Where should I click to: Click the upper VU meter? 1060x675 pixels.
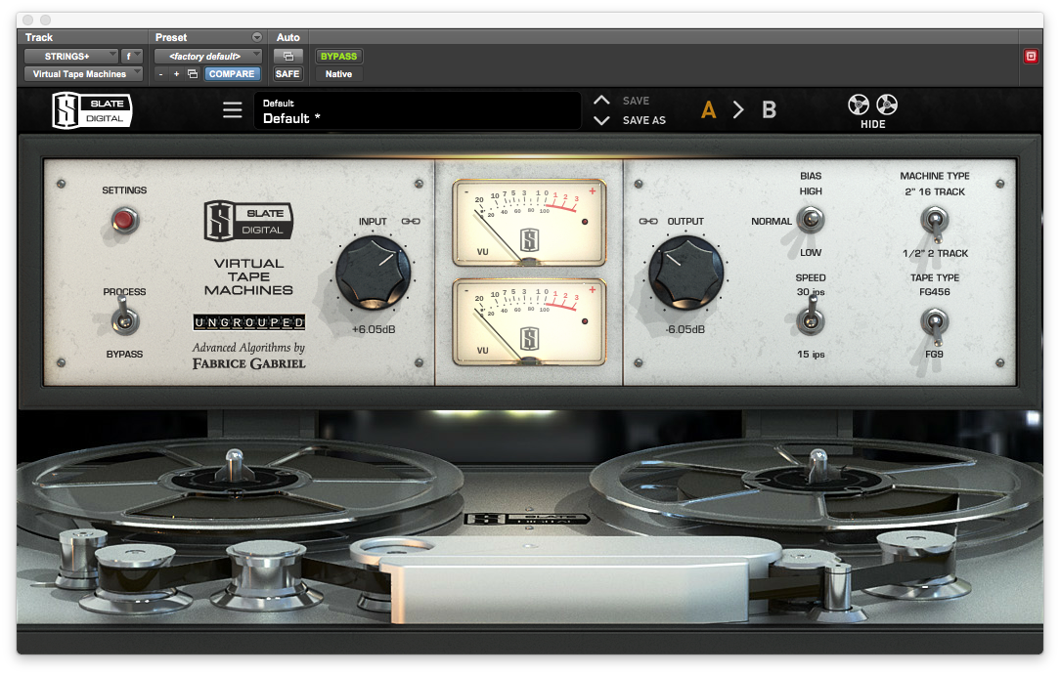tap(529, 223)
